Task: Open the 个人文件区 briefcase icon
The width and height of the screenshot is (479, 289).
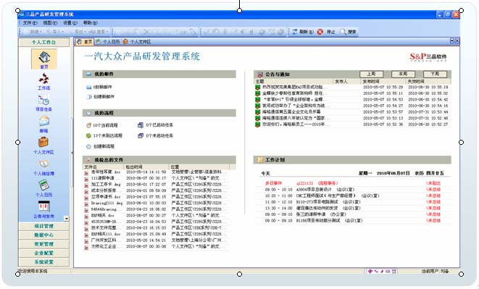Action: 43,143
